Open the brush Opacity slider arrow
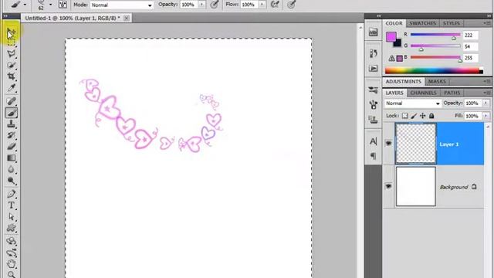The height and width of the screenshot is (278, 494). pos(201,5)
